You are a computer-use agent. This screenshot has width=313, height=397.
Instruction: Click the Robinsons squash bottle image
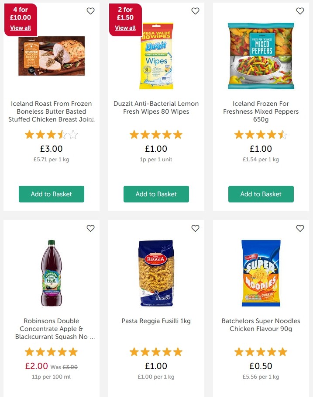pyautogui.click(x=52, y=273)
